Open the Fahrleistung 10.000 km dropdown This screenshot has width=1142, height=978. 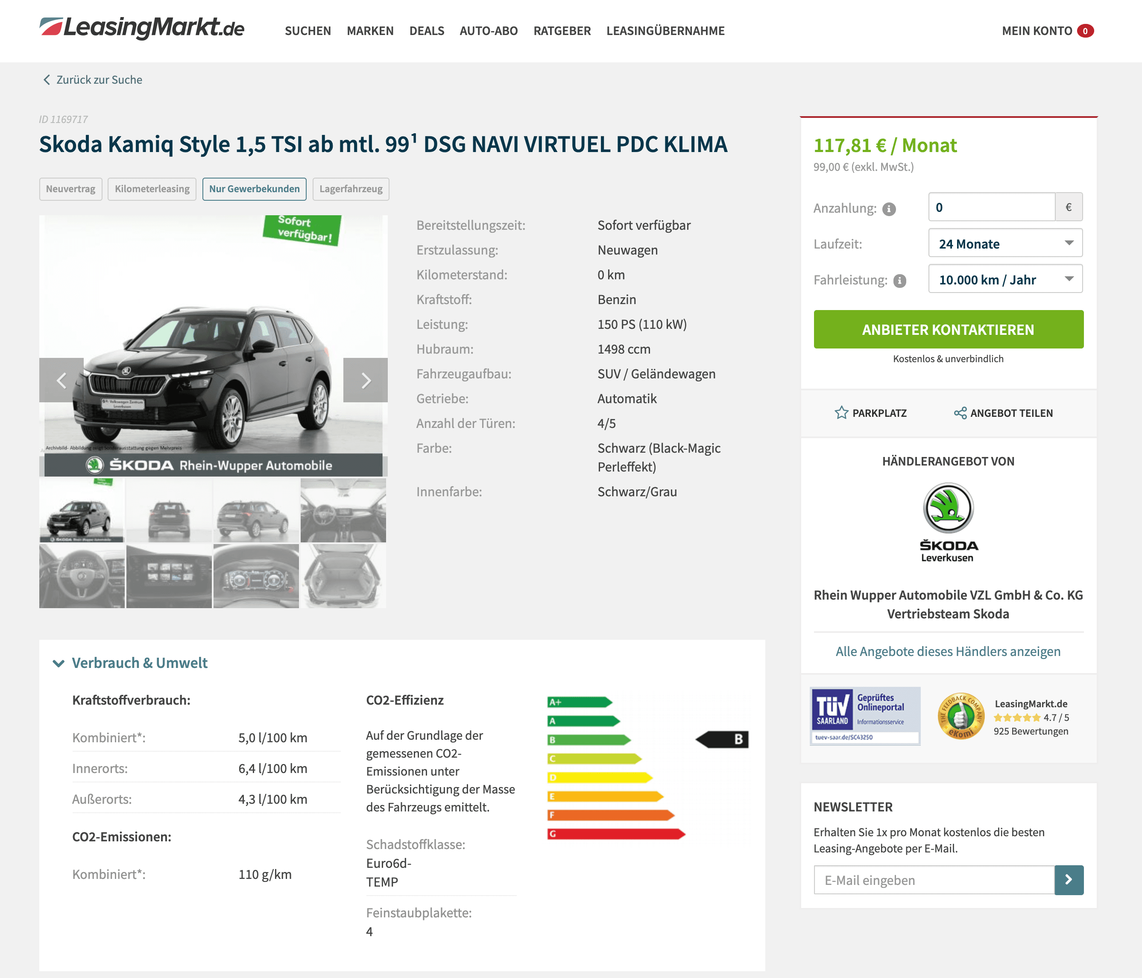[1005, 279]
